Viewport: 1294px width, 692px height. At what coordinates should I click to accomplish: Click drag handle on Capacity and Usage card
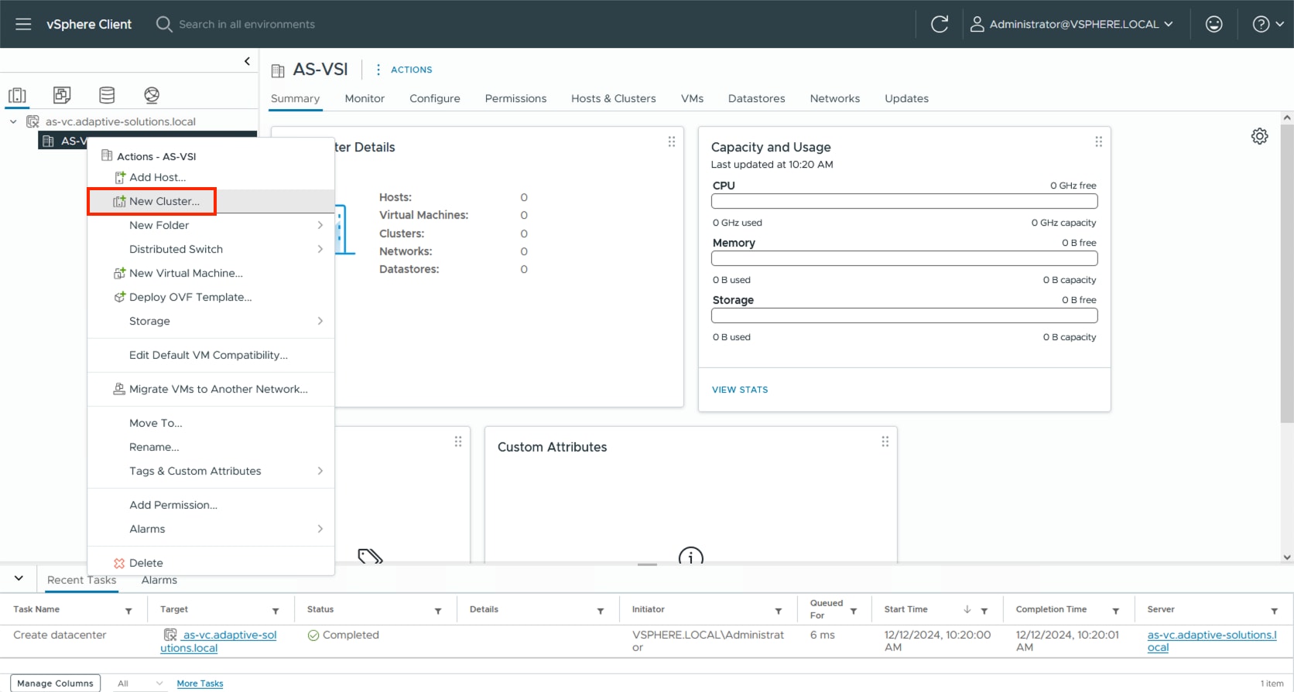point(1098,141)
